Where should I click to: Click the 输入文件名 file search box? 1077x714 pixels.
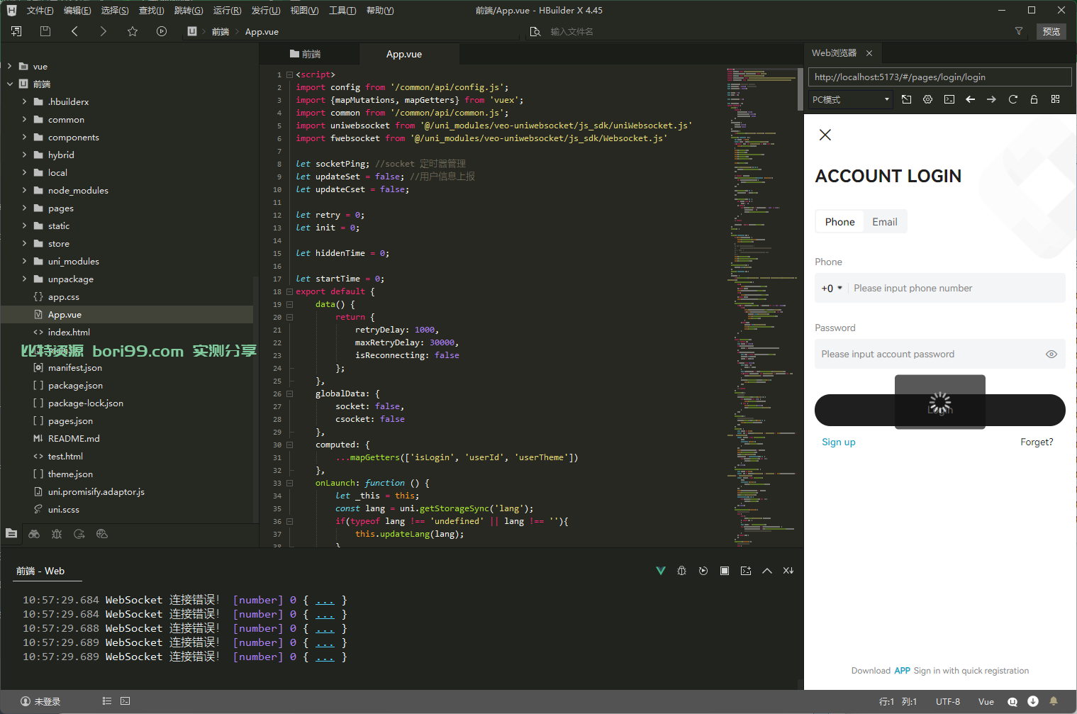tap(773, 31)
